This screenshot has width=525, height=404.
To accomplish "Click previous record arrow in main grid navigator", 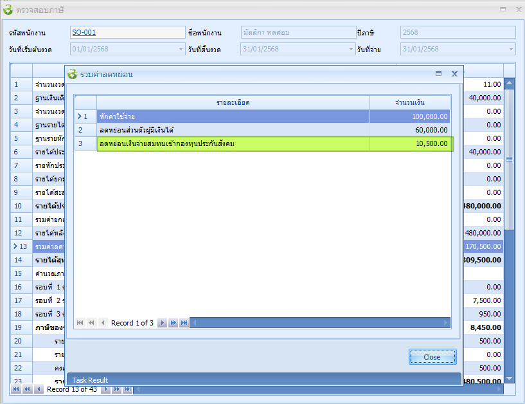I will [38, 389].
